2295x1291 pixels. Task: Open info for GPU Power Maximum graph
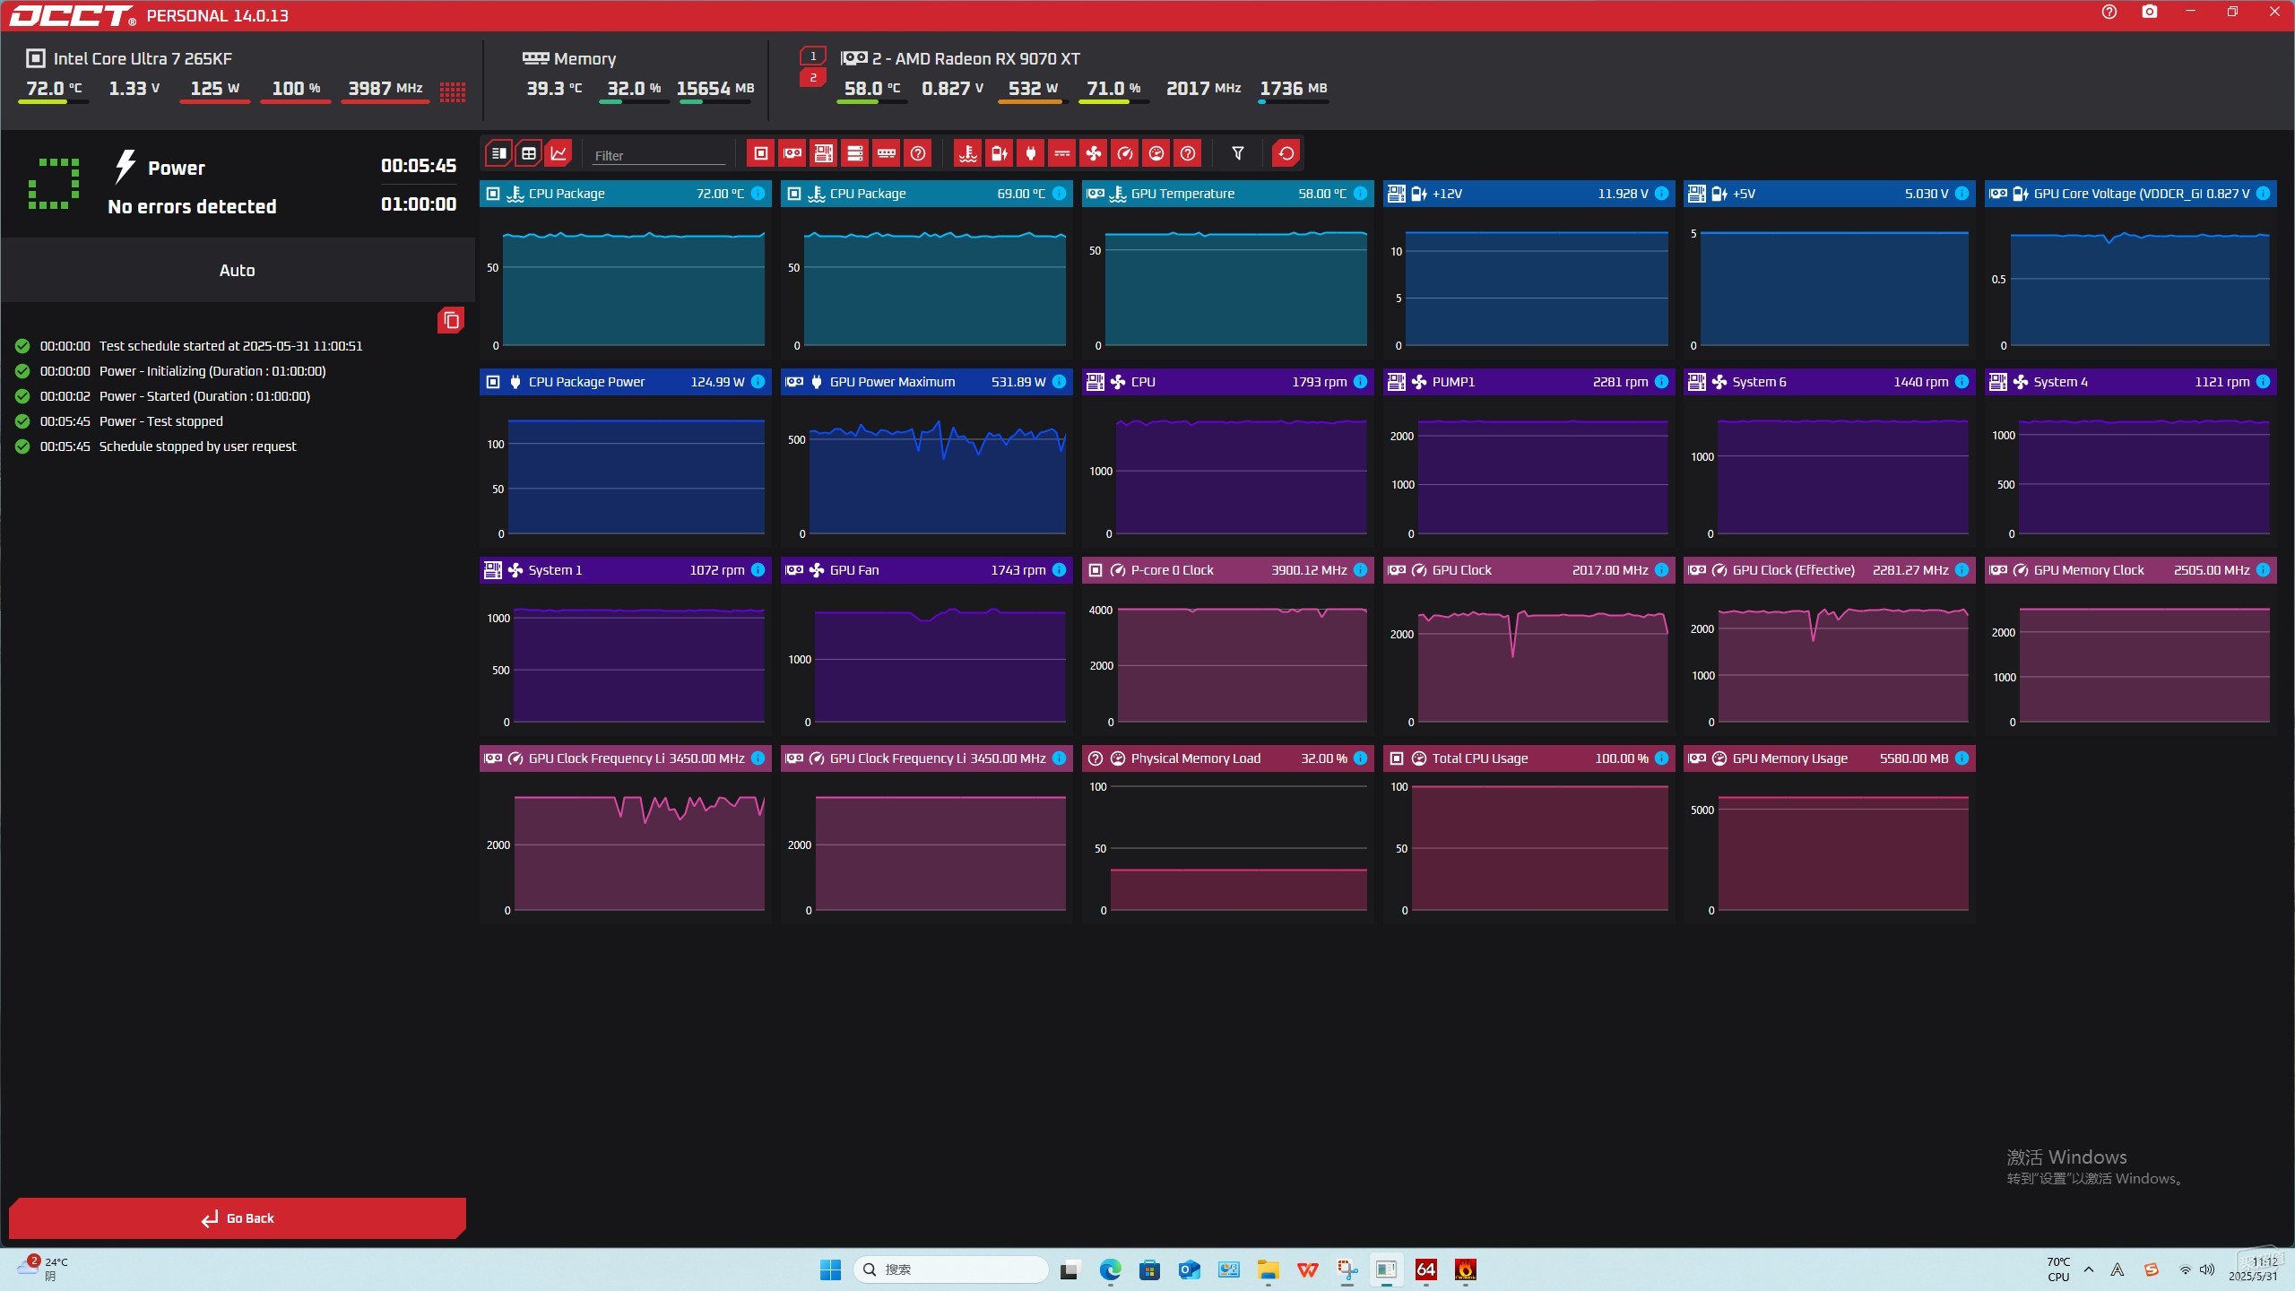point(1060,382)
